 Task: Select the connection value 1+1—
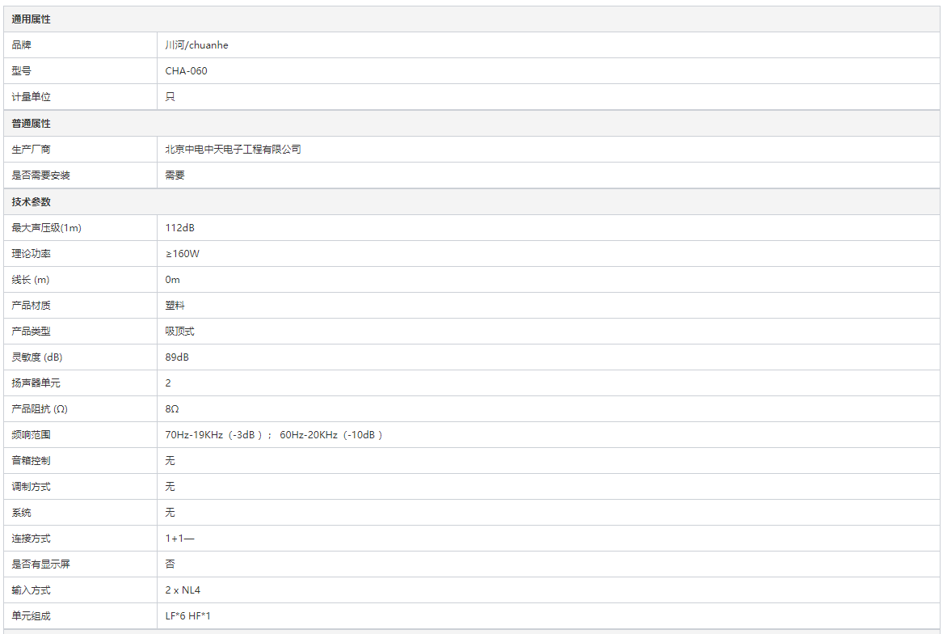pyautogui.click(x=179, y=539)
